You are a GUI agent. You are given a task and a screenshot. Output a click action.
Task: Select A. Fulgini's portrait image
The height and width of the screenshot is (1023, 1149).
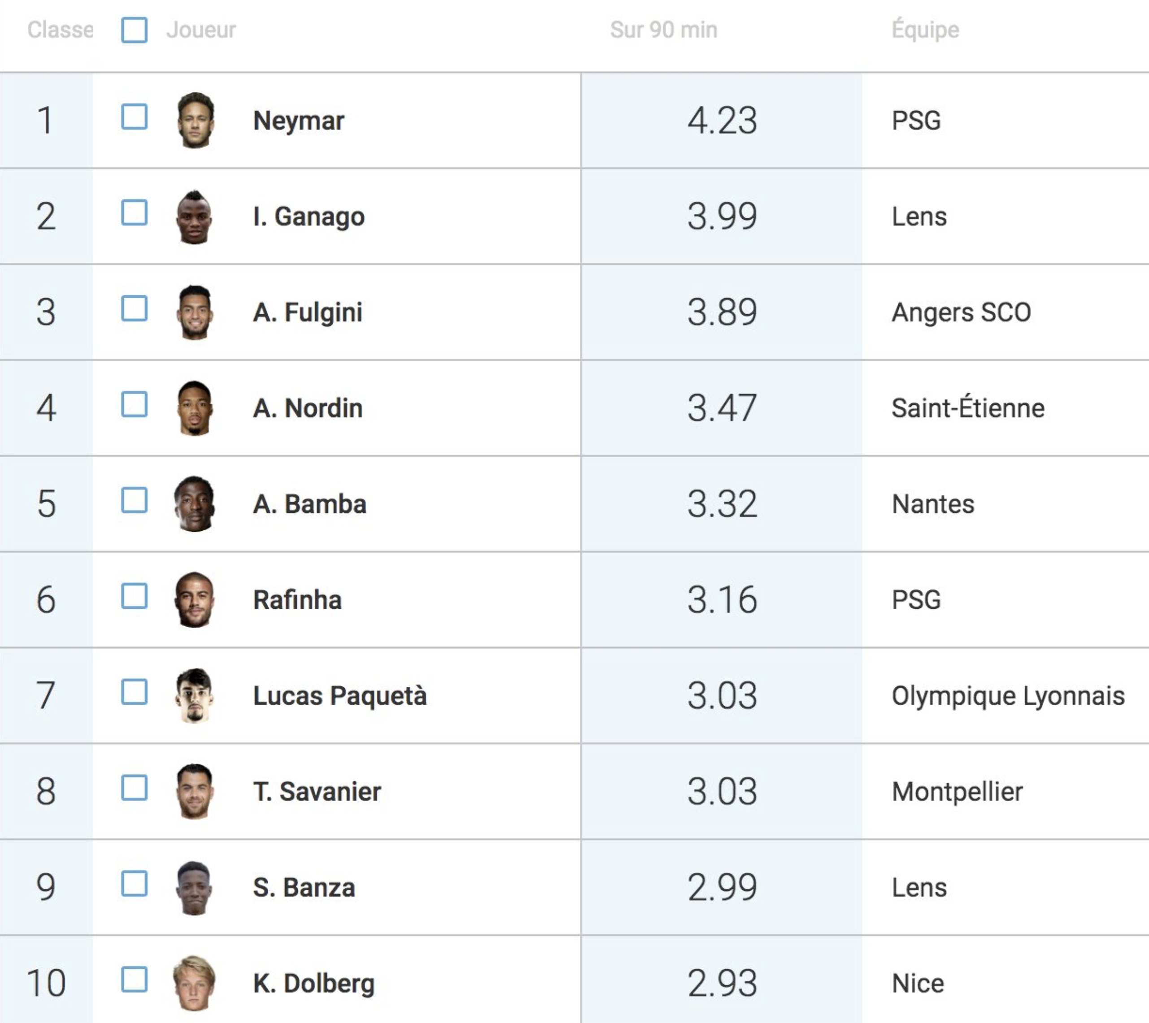click(195, 312)
